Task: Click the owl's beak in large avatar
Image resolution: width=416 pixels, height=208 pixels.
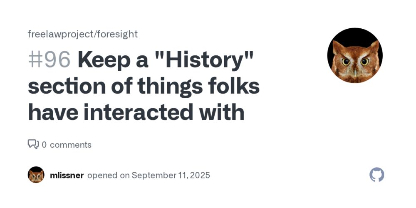Action: pos(355,72)
